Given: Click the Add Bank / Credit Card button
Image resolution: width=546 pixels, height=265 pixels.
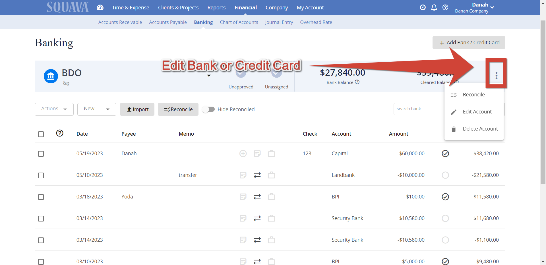Looking at the screenshot, I should (469, 42).
